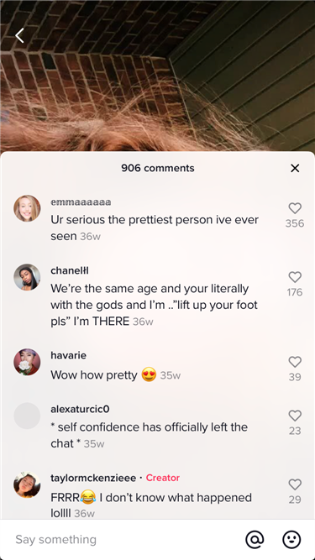Open havarie's profile avatar
This screenshot has width=315, height=560.
[x=27, y=362]
